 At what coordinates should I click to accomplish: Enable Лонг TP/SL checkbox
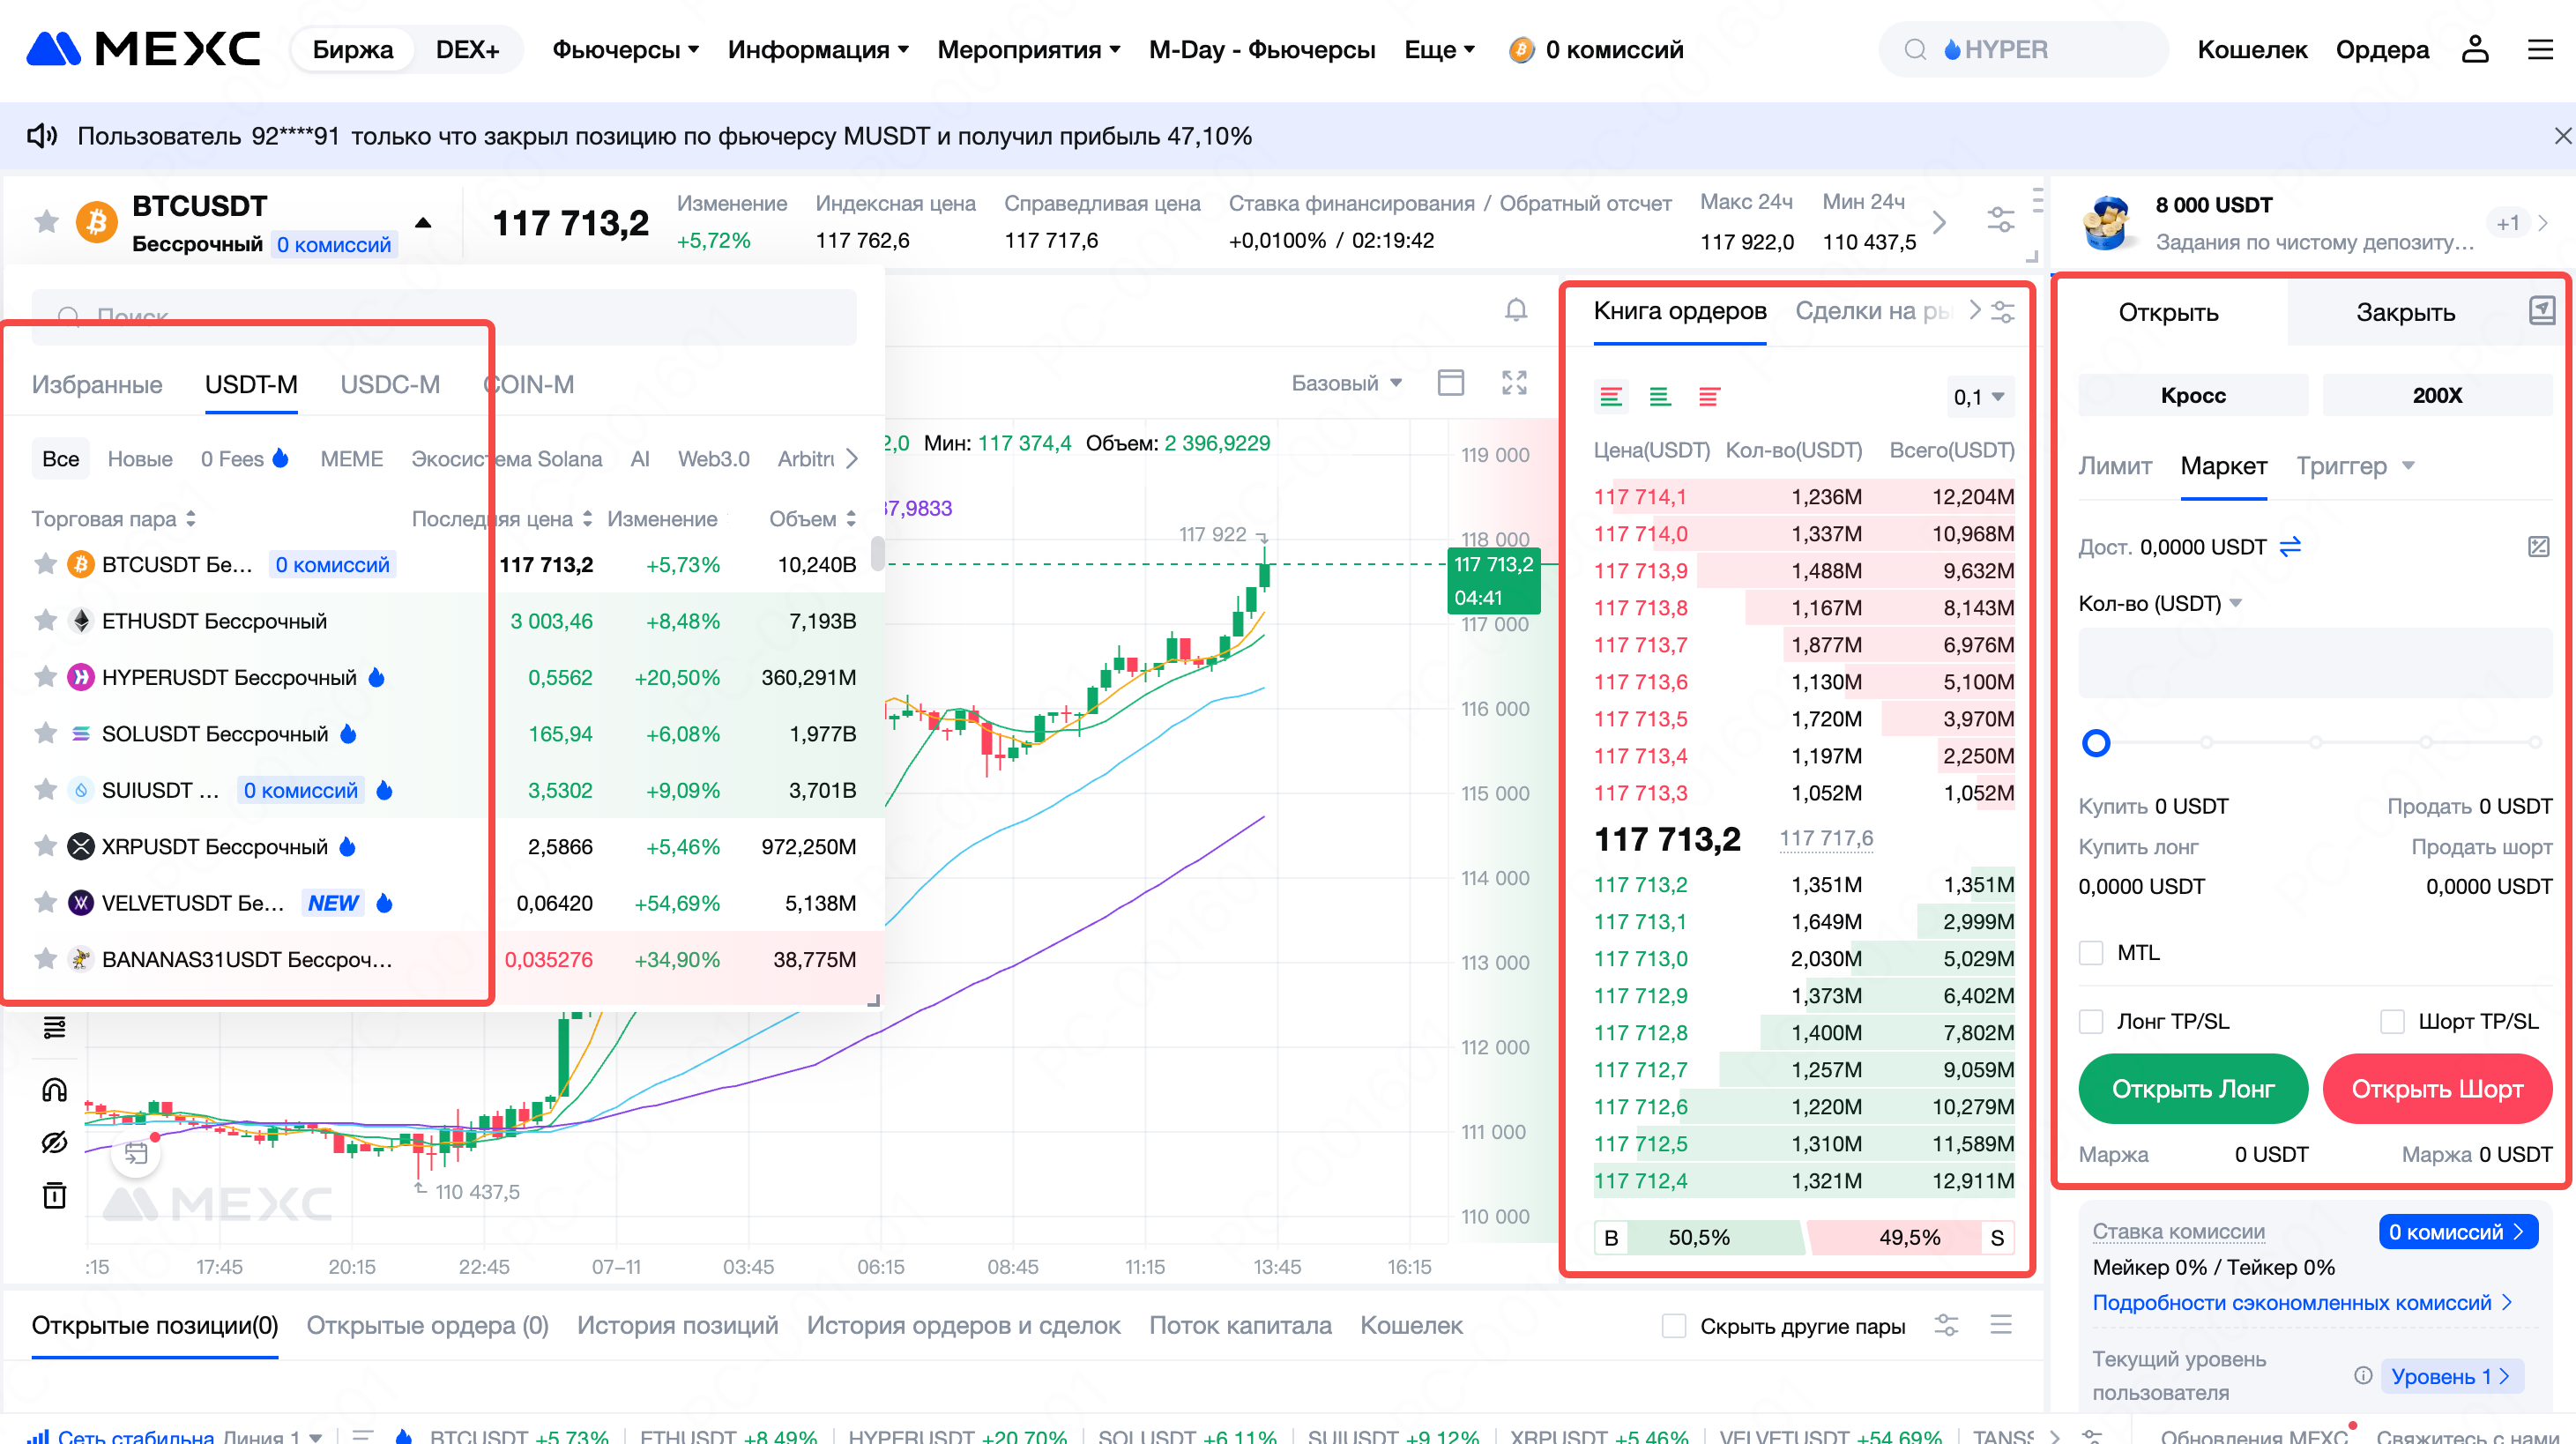click(2091, 1021)
